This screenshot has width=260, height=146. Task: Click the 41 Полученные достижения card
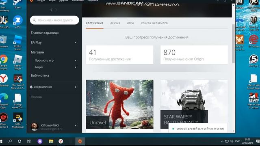click(119, 55)
